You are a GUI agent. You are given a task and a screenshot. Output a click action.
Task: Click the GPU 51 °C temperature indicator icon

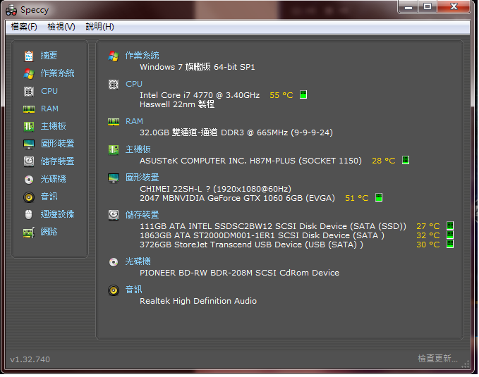379,197
